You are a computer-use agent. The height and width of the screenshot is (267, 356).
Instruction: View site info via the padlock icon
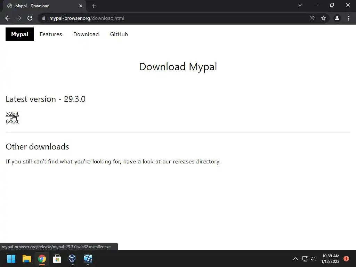tap(44, 18)
